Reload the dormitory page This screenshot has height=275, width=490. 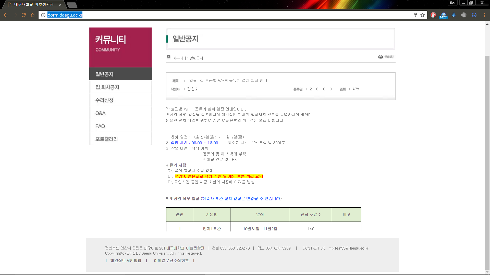tap(24, 15)
